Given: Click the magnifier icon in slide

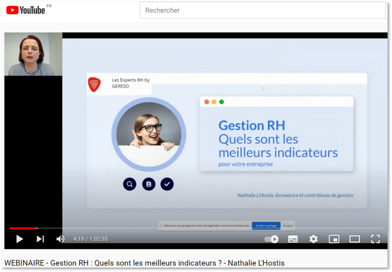Looking at the screenshot, I should [130, 184].
